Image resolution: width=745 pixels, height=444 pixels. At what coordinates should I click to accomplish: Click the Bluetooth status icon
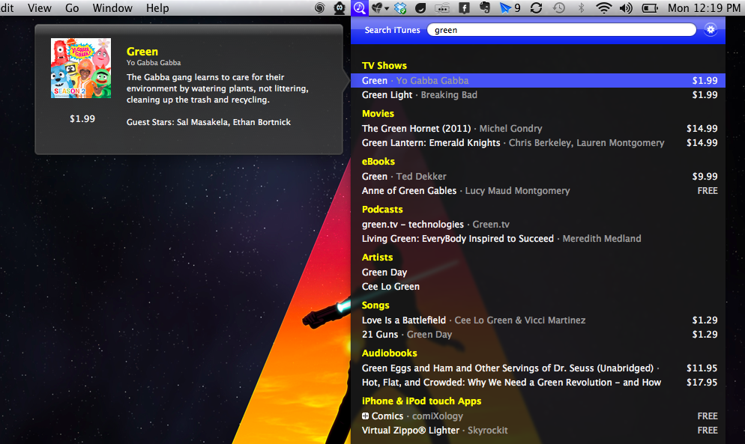[x=581, y=7]
